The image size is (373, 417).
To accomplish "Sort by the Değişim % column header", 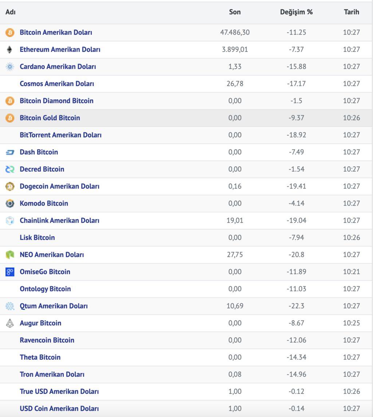I will point(296,12).
